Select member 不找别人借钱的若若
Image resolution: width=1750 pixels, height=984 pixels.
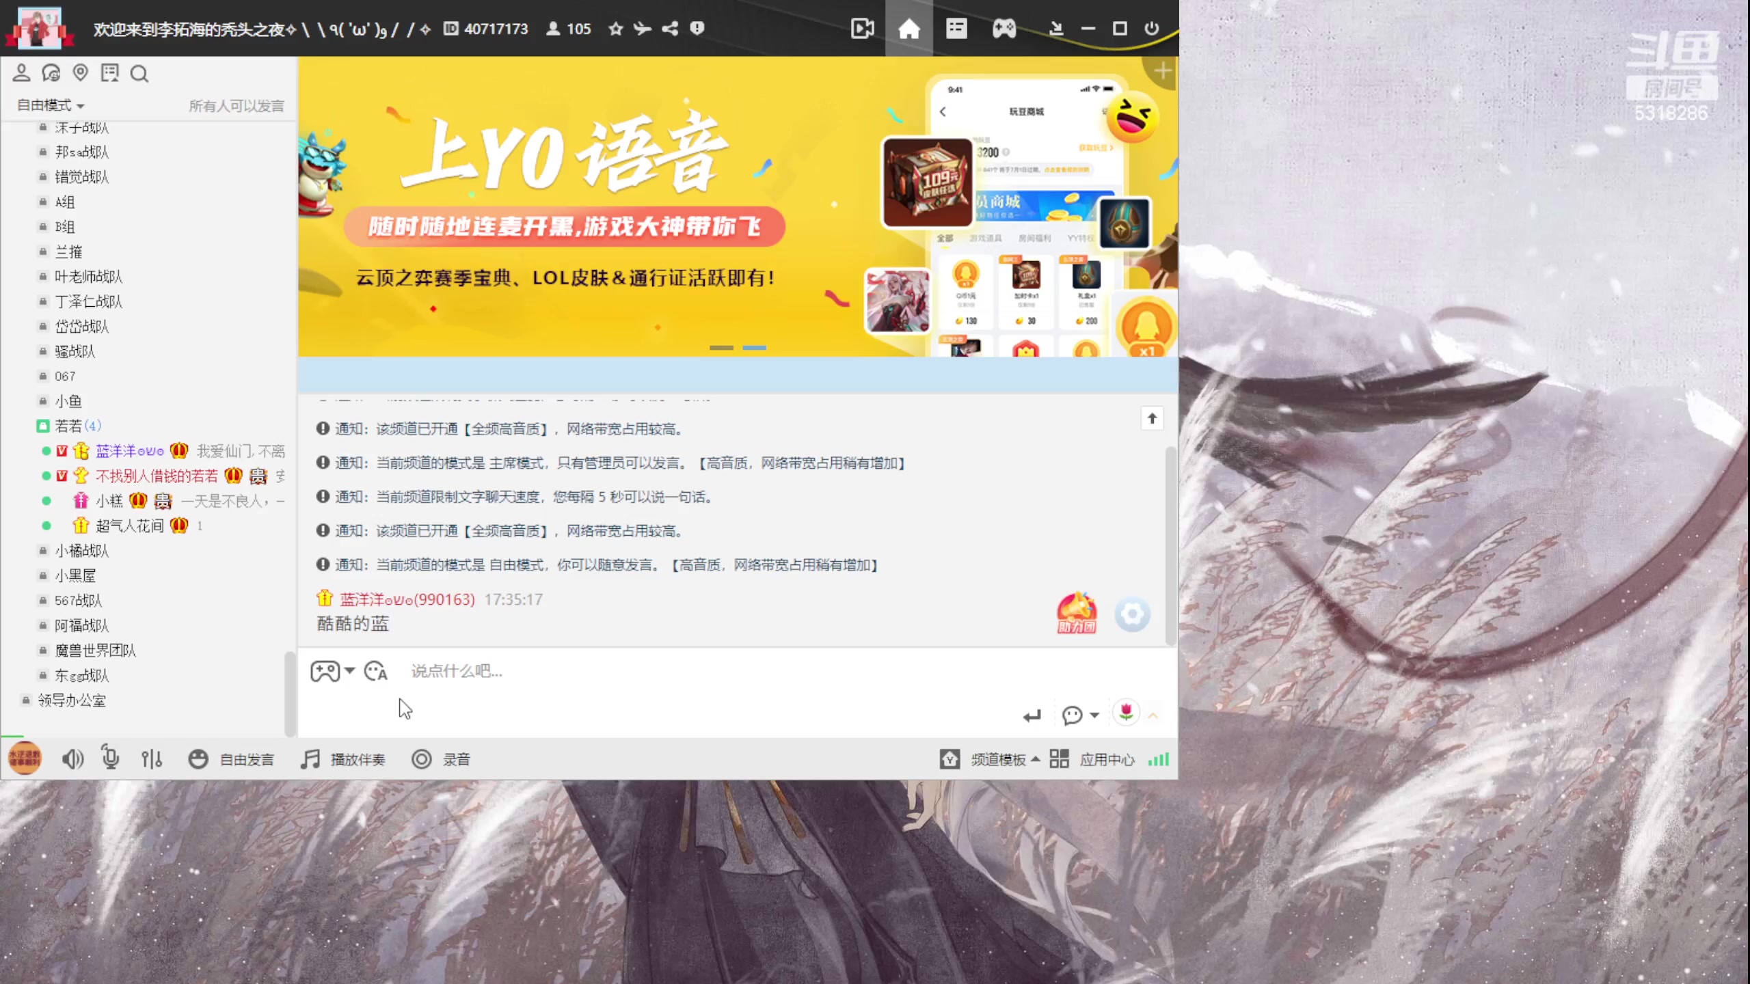157,476
